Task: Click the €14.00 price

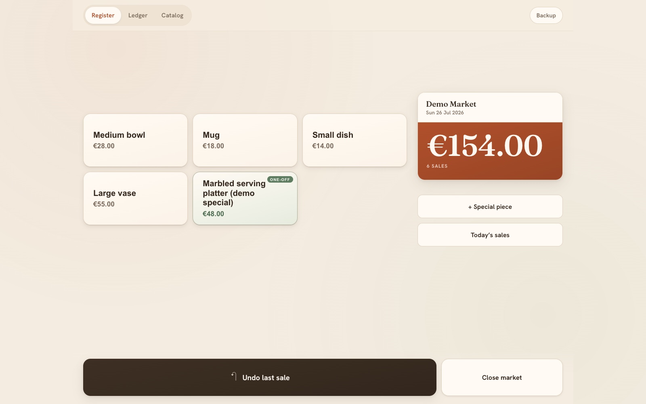Action: 323,146
